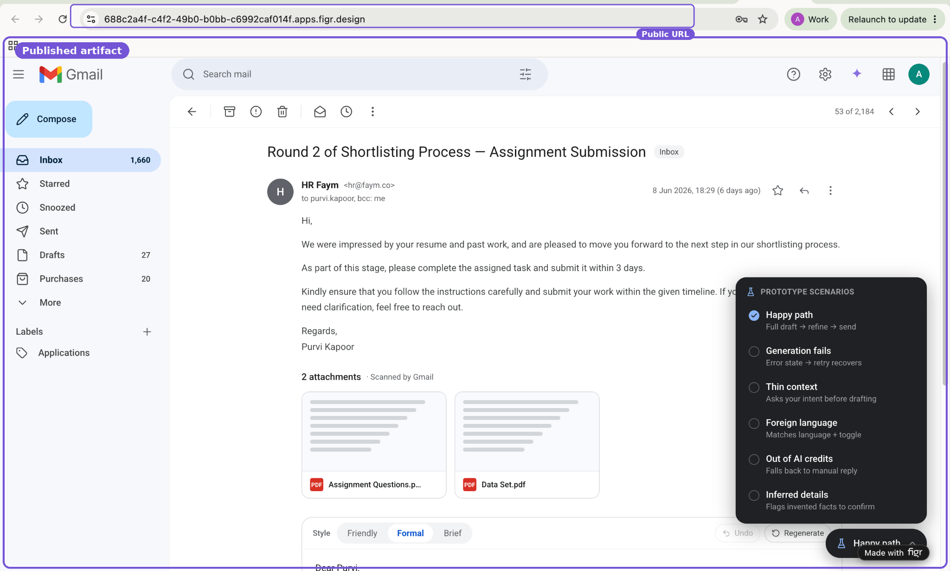Show the newer email arrow
950x571 pixels.
coord(891,111)
